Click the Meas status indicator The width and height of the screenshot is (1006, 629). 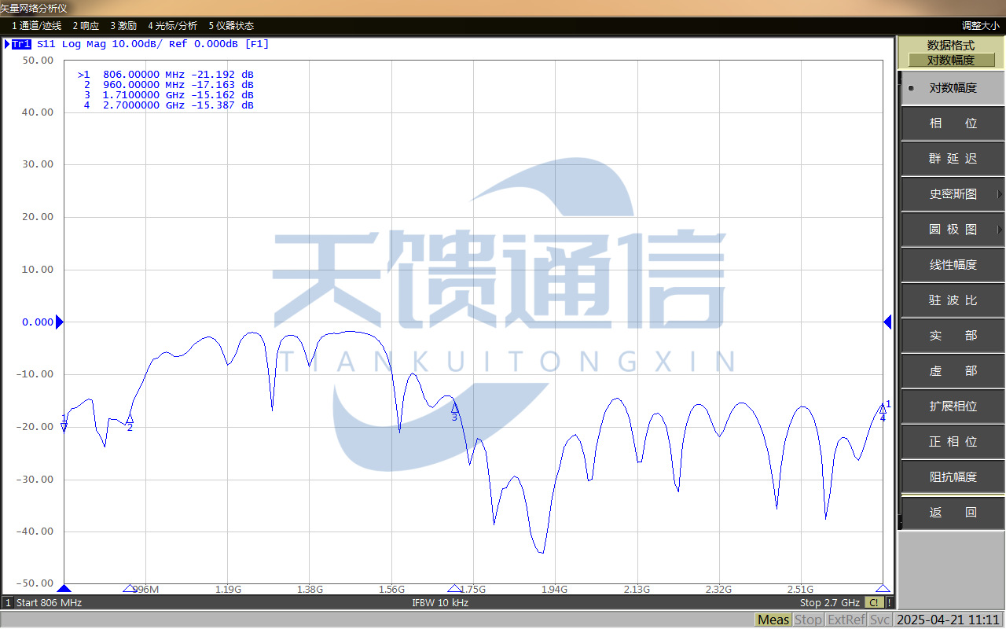[x=773, y=620]
